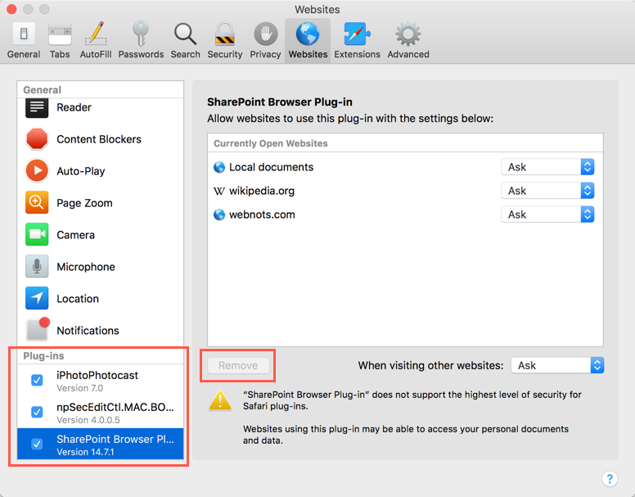Image resolution: width=635 pixels, height=497 pixels.
Task: Select Auto-Play in the General list
Action: click(80, 171)
